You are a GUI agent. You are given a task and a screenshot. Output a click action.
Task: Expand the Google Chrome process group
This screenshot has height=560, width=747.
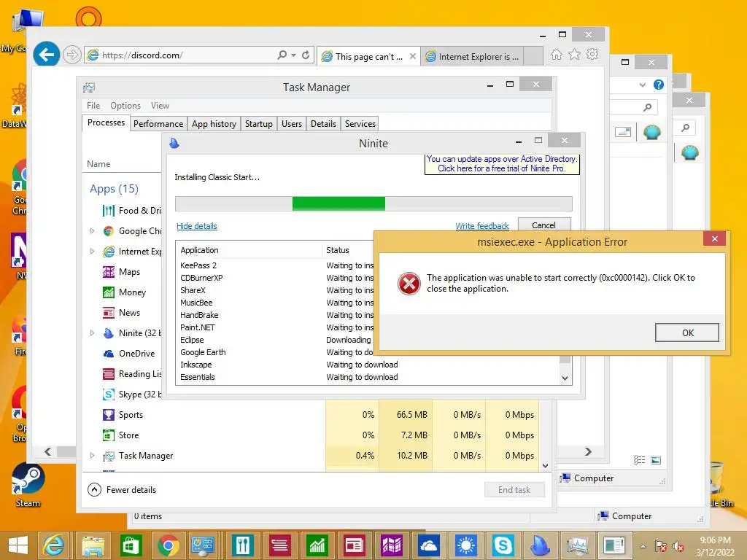(93, 231)
